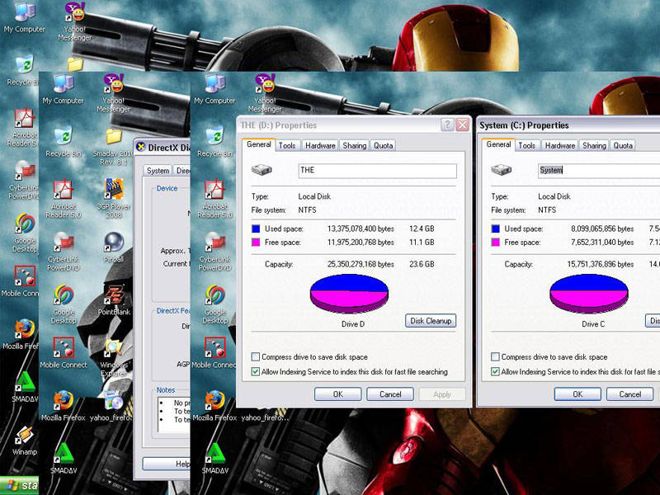Click the Help button in the DirectX window
The image size is (660, 495).
point(167,464)
